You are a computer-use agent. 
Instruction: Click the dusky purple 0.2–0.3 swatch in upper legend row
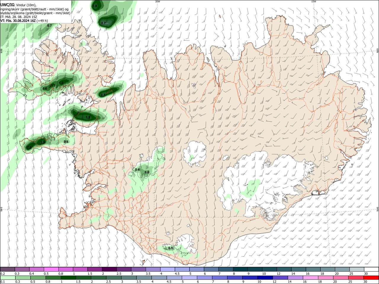7,269
